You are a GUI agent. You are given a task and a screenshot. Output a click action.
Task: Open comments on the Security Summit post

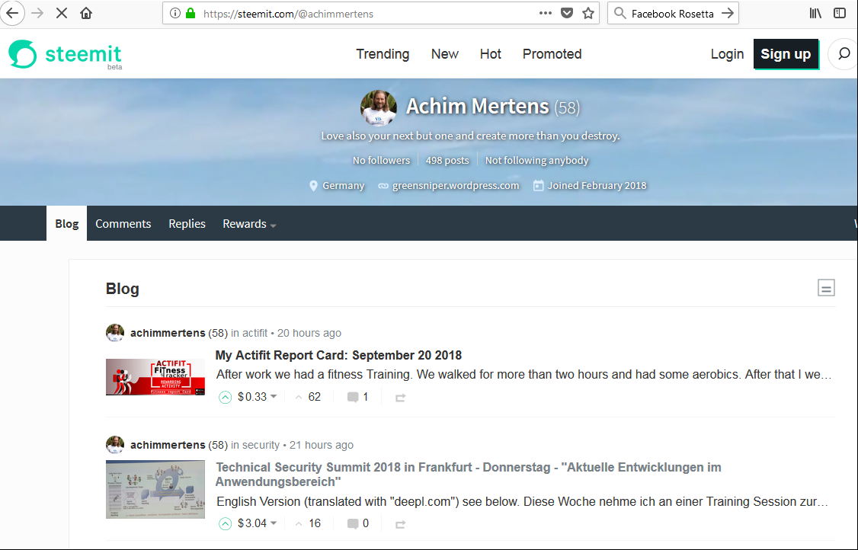pos(358,524)
